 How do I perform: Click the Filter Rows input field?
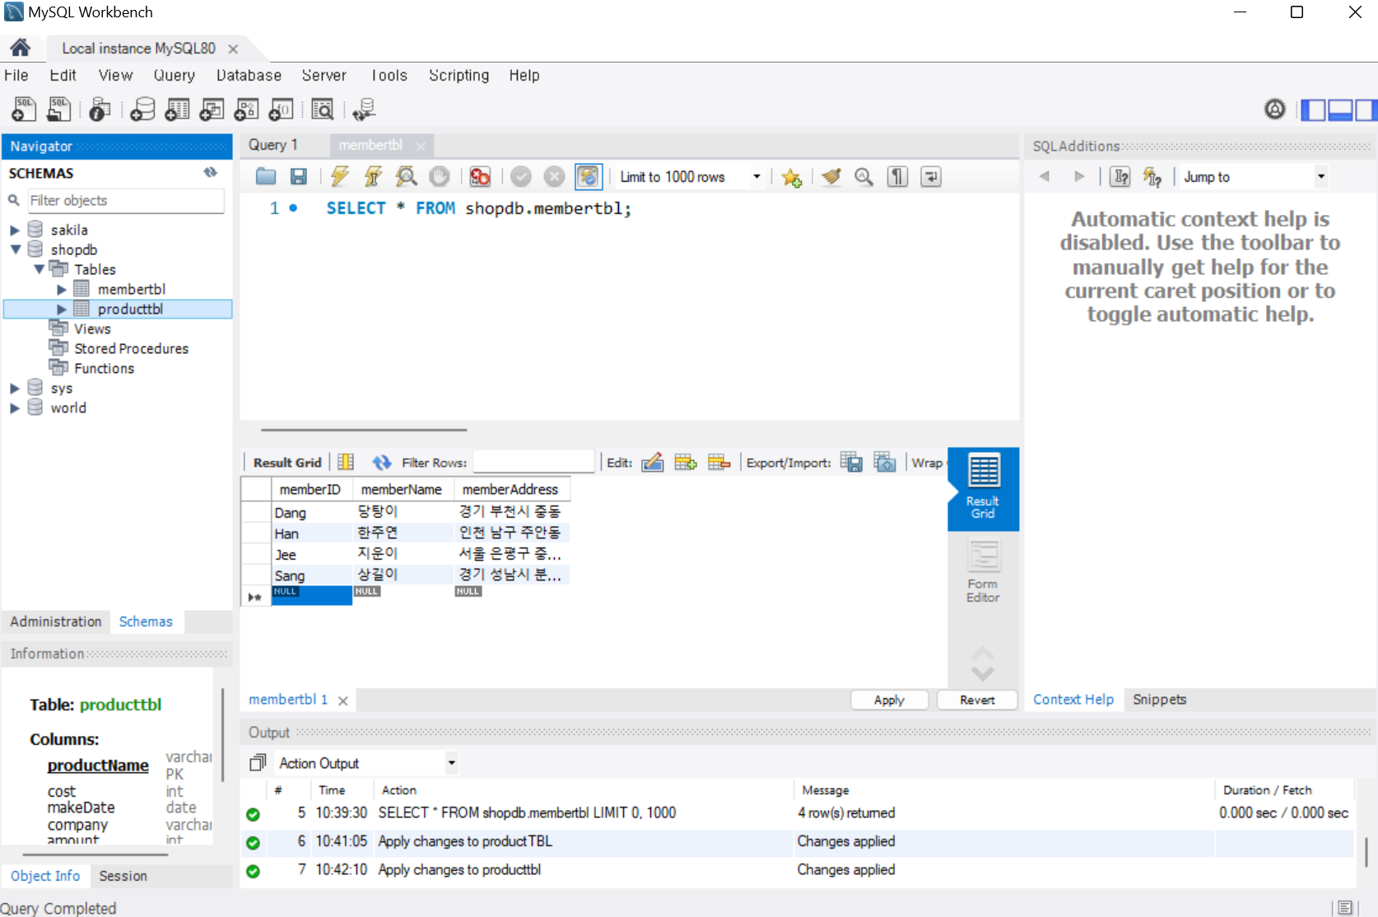533,462
